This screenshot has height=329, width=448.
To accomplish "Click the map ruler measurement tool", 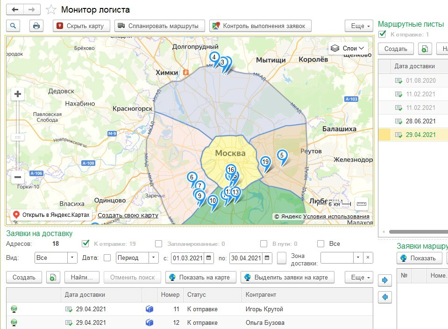I will pyautogui.click(x=362, y=204).
